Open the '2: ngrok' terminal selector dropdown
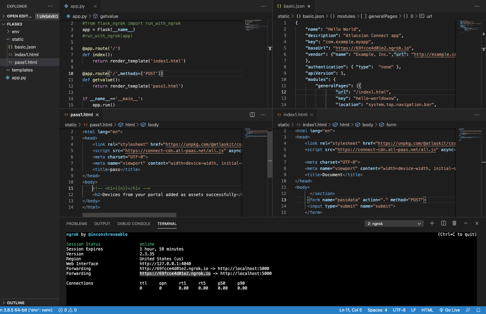 coord(394,223)
